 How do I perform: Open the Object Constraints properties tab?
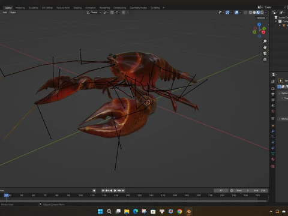(273, 148)
